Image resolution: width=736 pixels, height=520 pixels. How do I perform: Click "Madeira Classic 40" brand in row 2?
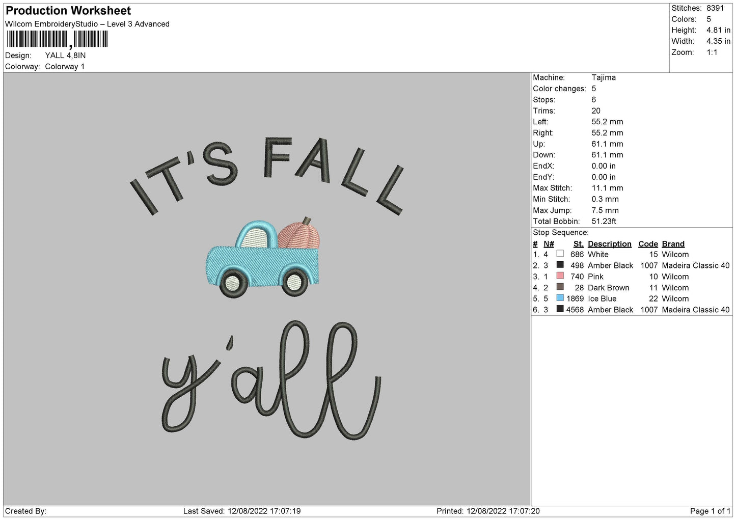[x=696, y=266]
